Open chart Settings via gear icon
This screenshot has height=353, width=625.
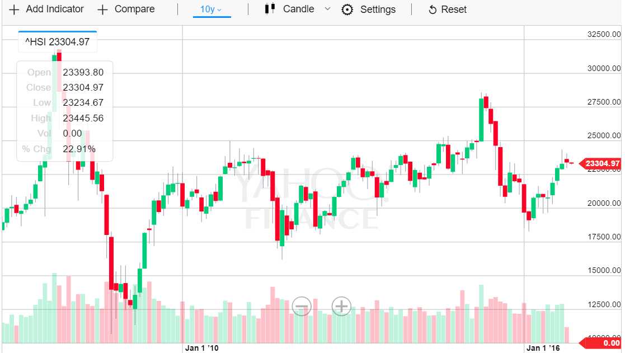pos(347,10)
